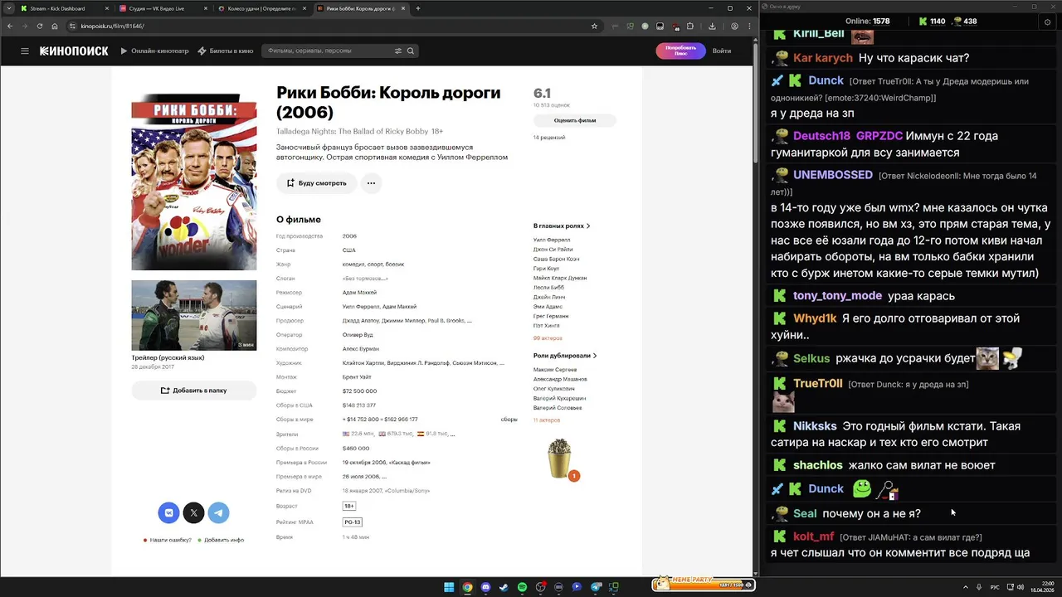Open the browser profile icon
This screenshot has height=597, width=1062.
[x=734, y=26]
